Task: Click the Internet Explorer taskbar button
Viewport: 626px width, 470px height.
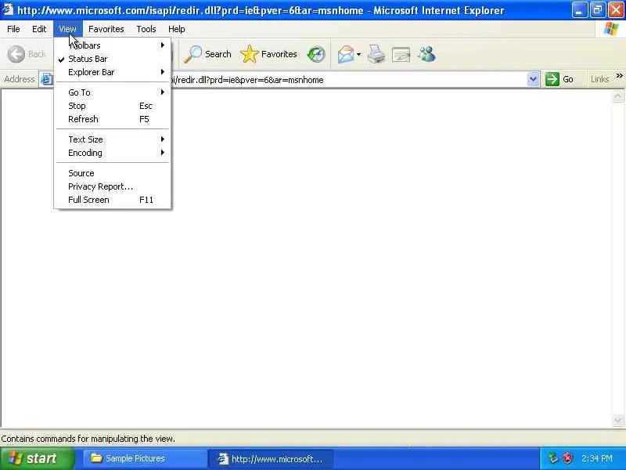Action: (270, 459)
